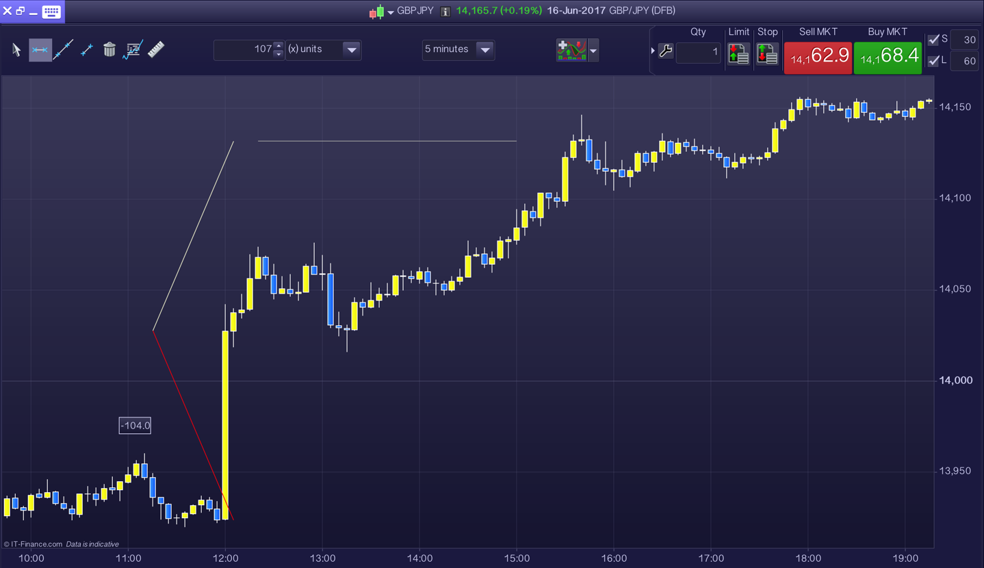Choose the horizontal line drawing tool
Image resolution: width=984 pixels, height=568 pixels.
click(40, 49)
